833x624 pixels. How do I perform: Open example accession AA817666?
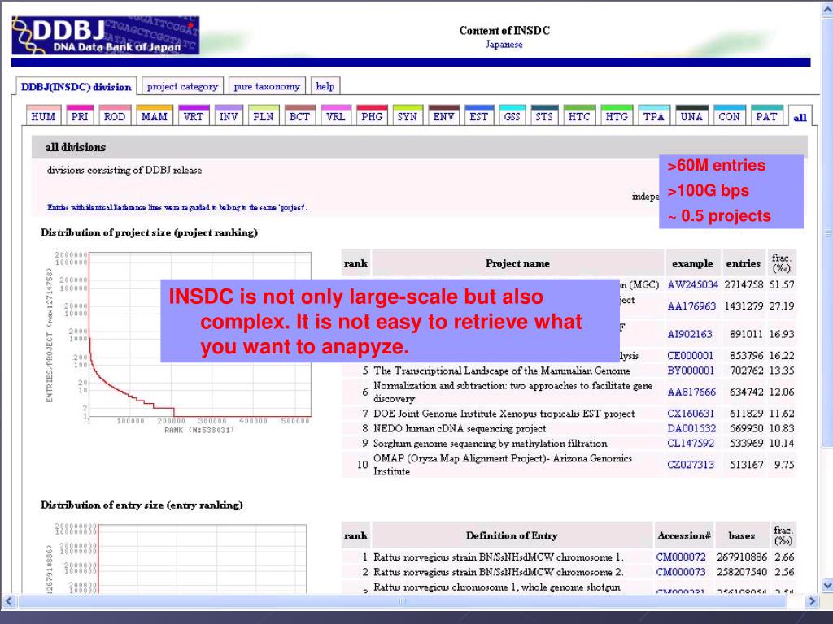[691, 392]
